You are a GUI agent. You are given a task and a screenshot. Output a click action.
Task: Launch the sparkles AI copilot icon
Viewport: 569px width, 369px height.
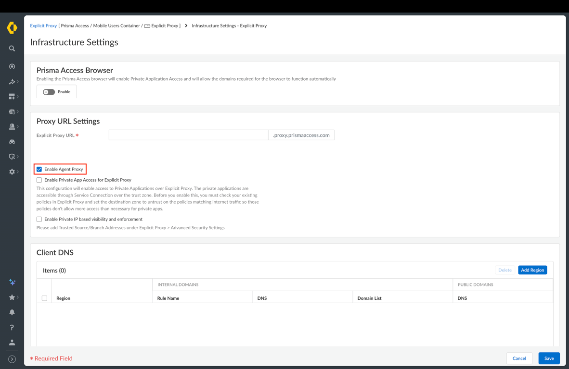(12, 282)
